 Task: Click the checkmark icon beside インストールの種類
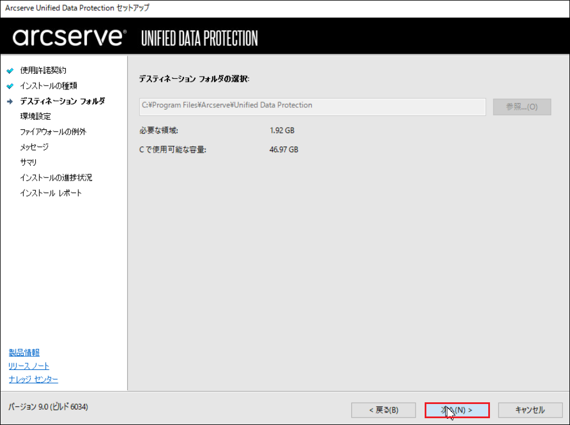[x=10, y=86]
